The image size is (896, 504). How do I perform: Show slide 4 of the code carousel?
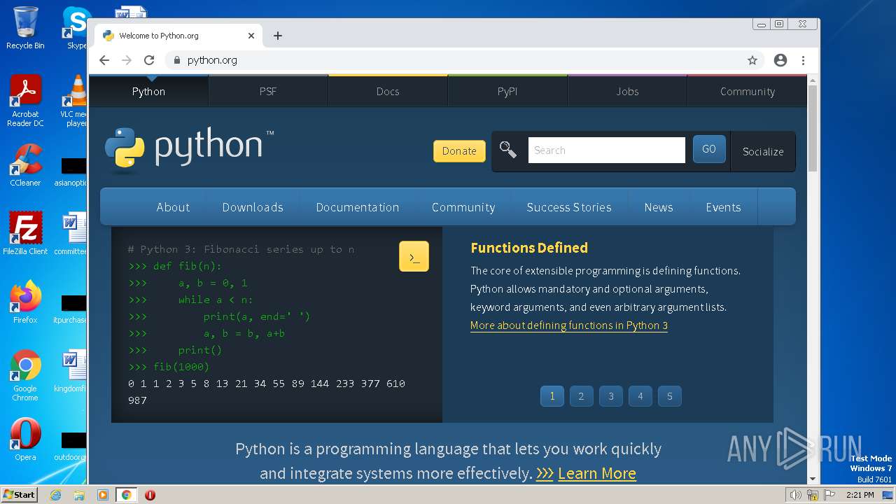(x=640, y=396)
